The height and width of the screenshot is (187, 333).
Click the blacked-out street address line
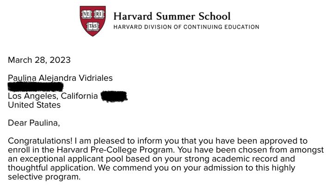(x=36, y=87)
